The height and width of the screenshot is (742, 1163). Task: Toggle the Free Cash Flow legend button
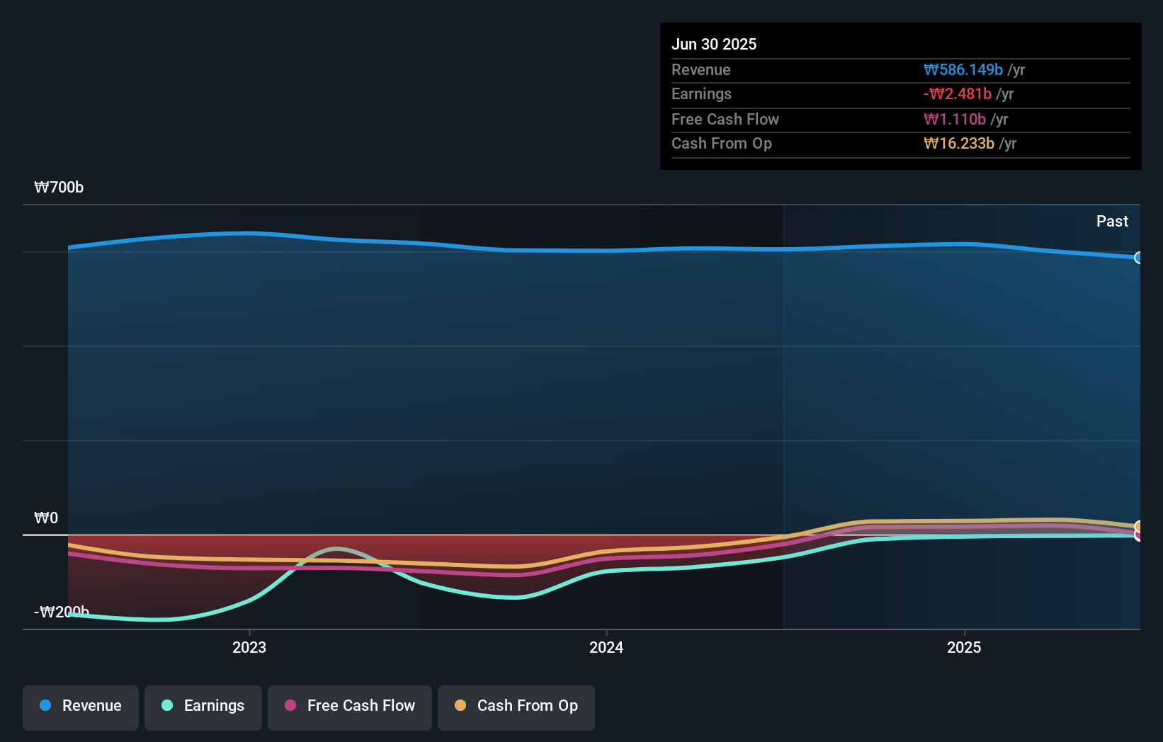pos(350,707)
